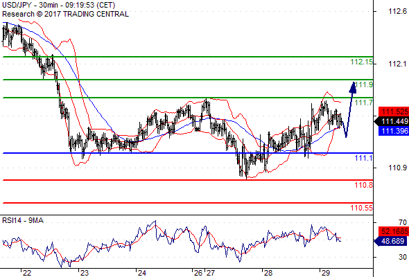Click the black 111.449 current price tag
Viewport: 409px width, 277px height.
tap(391, 121)
